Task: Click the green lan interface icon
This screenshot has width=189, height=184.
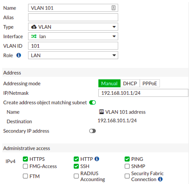Action: (34, 36)
